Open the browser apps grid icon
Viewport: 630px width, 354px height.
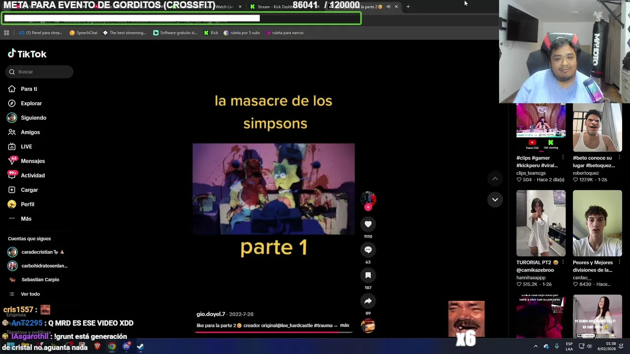point(6,33)
